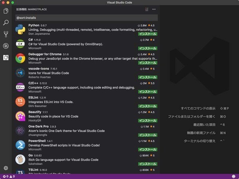The height and width of the screenshot is (179, 239).
Task: Select the TSLint extension title
Action: pos(33,170)
